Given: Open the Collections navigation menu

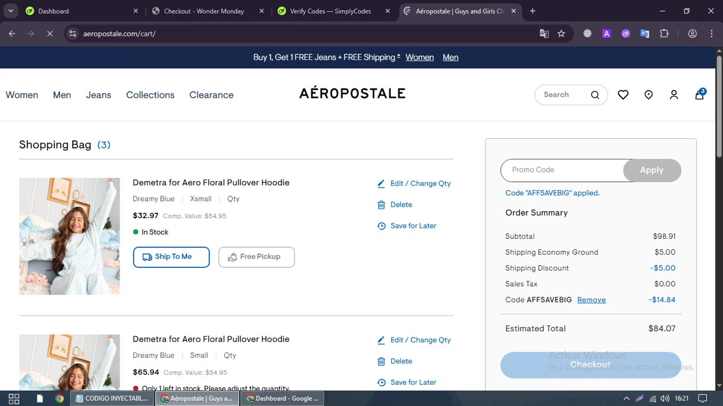Looking at the screenshot, I should [x=150, y=95].
